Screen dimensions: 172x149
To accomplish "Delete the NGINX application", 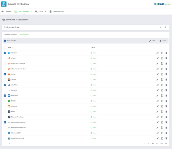I will [166, 101].
